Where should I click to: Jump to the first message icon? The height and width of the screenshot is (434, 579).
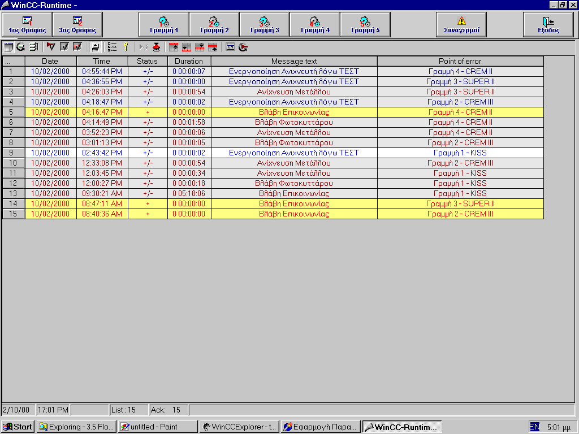pos(174,47)
